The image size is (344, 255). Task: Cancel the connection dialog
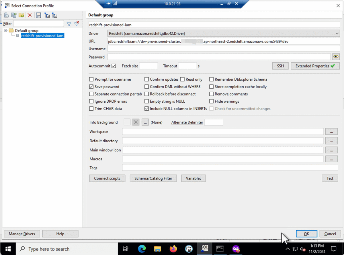tap(330, 234)
